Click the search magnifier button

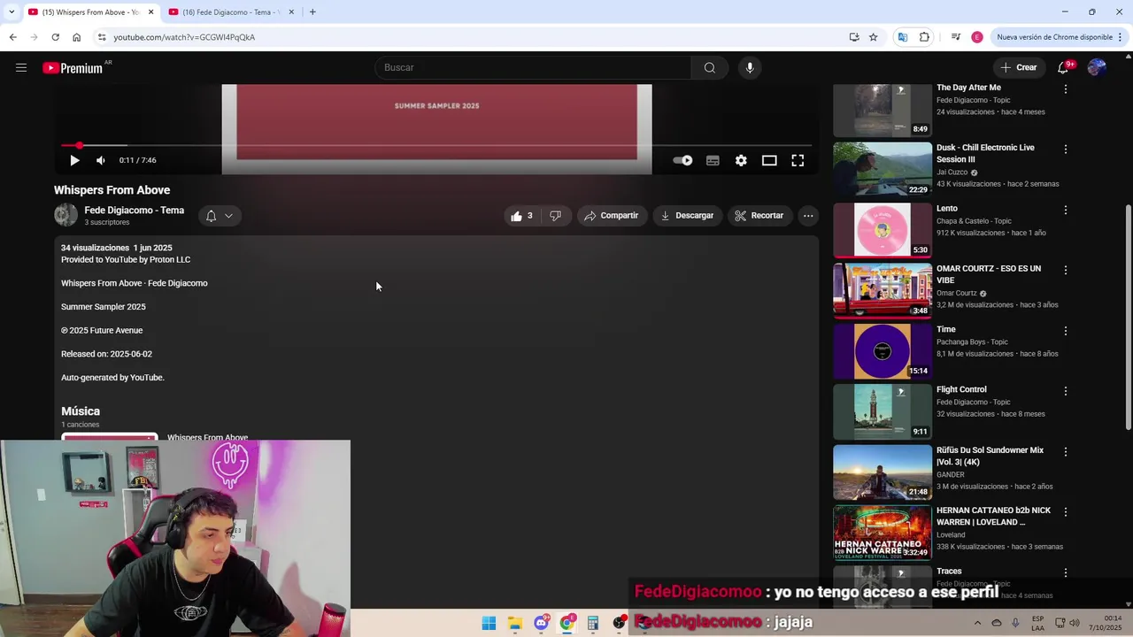[709, 68]
